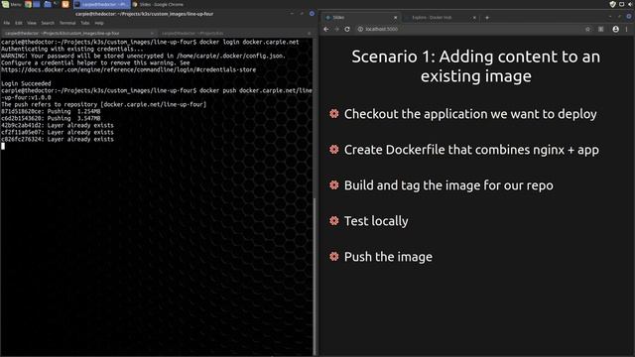Bookmark this page with star icon
635x357 pixels.
coord(587,29)
